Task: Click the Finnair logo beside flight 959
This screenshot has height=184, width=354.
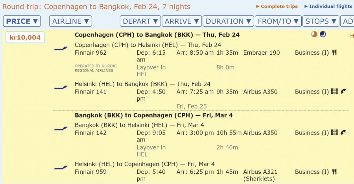Action: tap(61, 168)
